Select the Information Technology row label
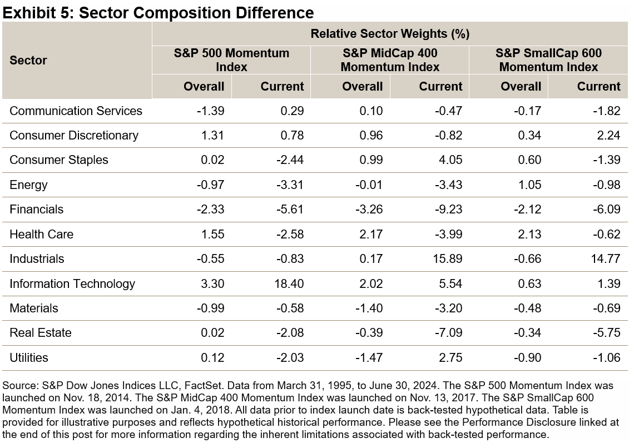634x448 pixels. click(x=72, y=283)
